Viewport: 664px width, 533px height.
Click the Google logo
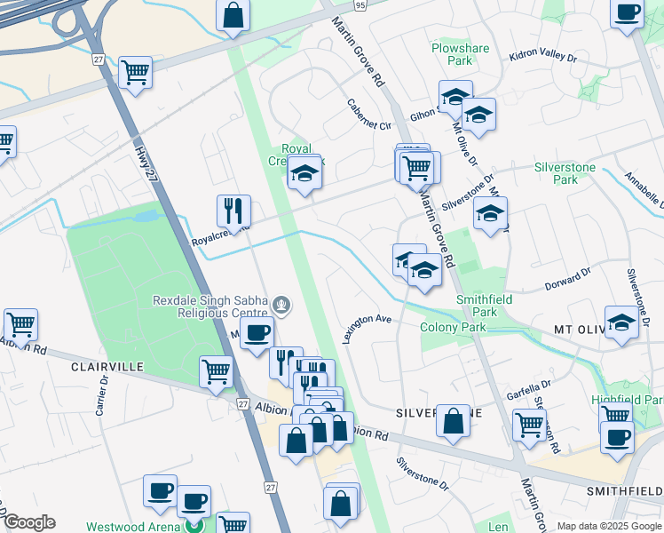tap(29, 523)
